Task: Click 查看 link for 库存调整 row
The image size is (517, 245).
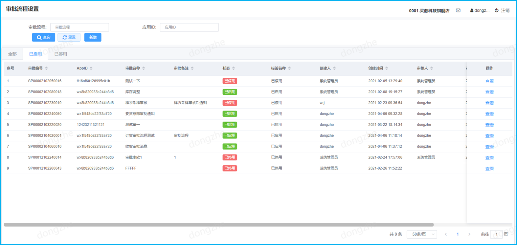Action: [489, 92]
